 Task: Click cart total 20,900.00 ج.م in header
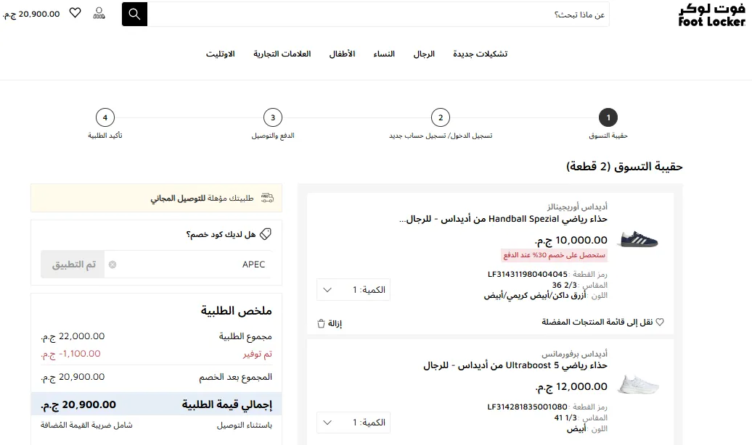pos(31,14)
